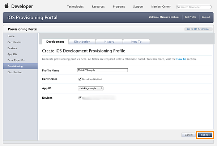Select the How To tab
217x146 pixels.
pos(136,42)
